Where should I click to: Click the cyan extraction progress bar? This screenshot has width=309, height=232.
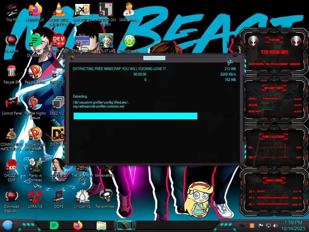click(135, 116)
